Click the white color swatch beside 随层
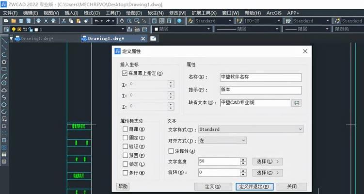 [x=156, y=29]
